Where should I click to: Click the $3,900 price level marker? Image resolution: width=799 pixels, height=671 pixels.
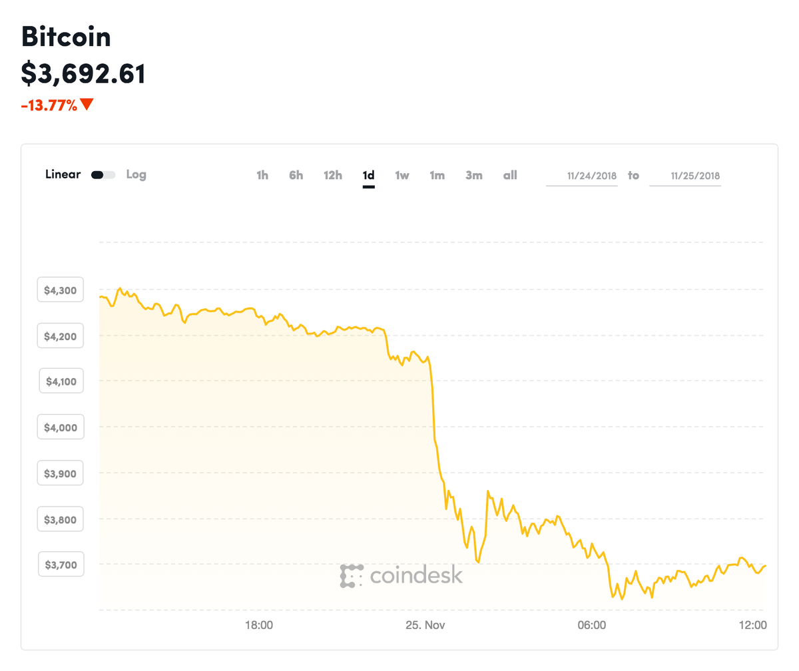click(x=60, y=473)
